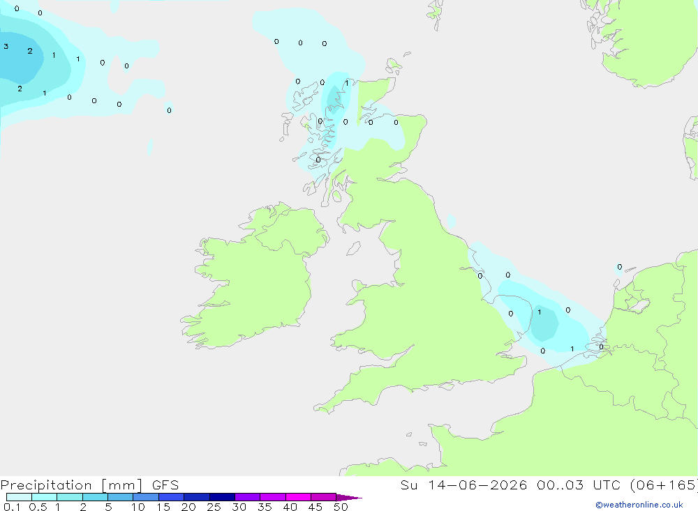
Task: Choose the 10–15 mm legend color swatch
Action: pyautogui.click(x=146, y=497)
